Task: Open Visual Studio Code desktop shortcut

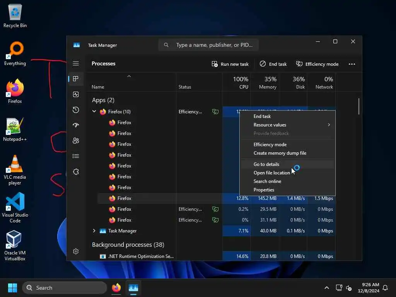Action: click(x=15, y=208)
